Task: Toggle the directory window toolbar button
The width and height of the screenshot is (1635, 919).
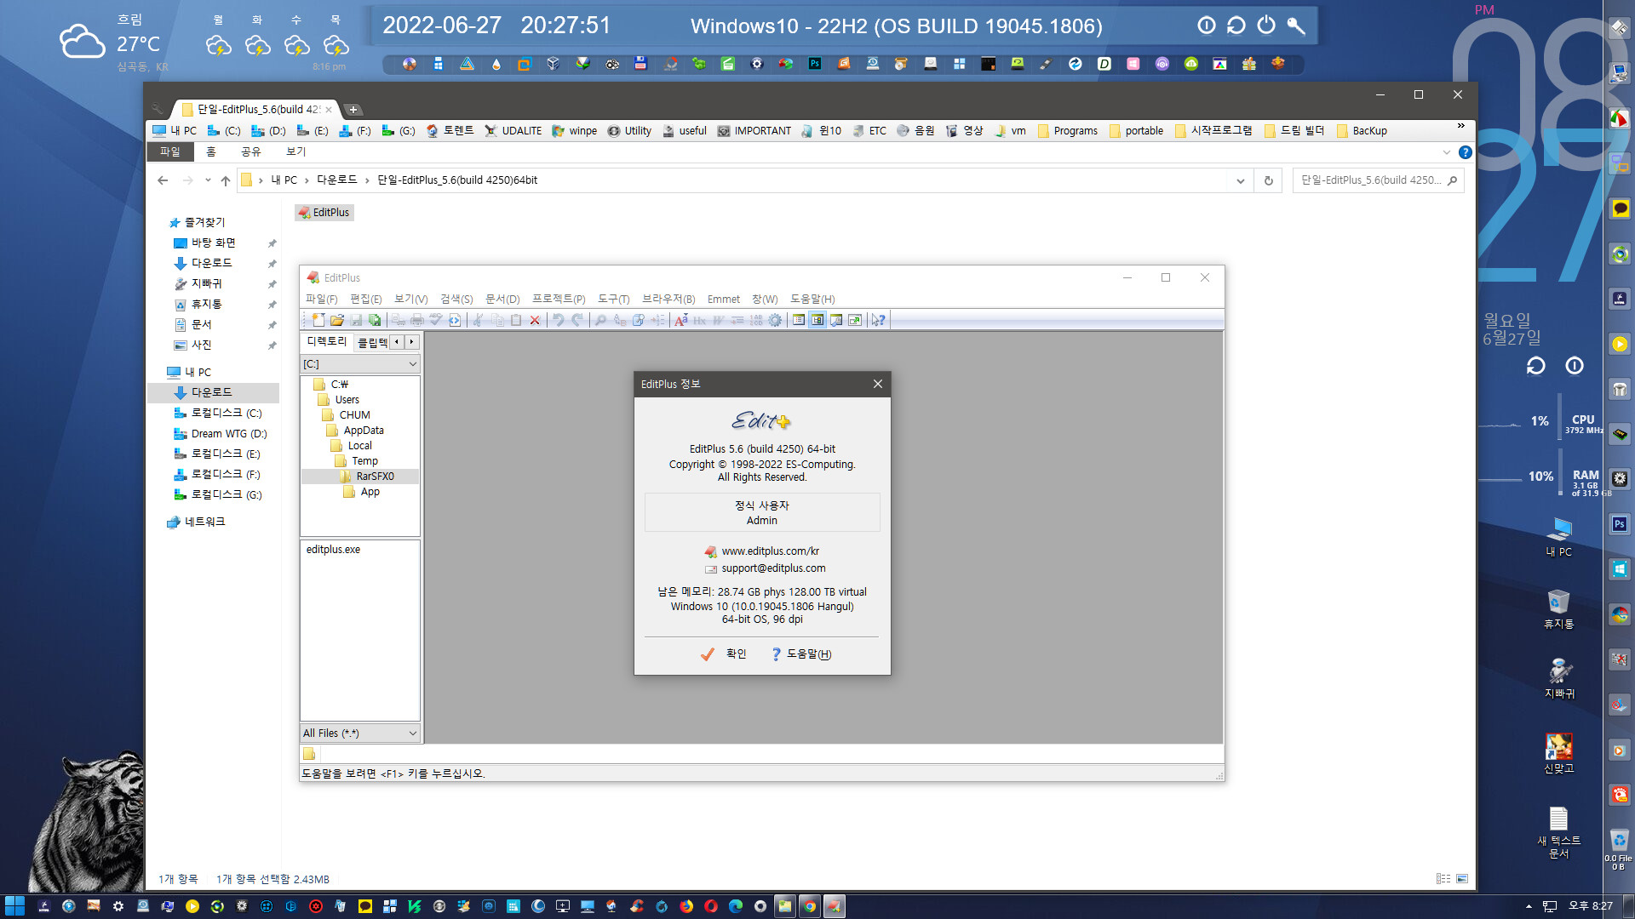Action: pyautogui.click(x=799, y=320)
